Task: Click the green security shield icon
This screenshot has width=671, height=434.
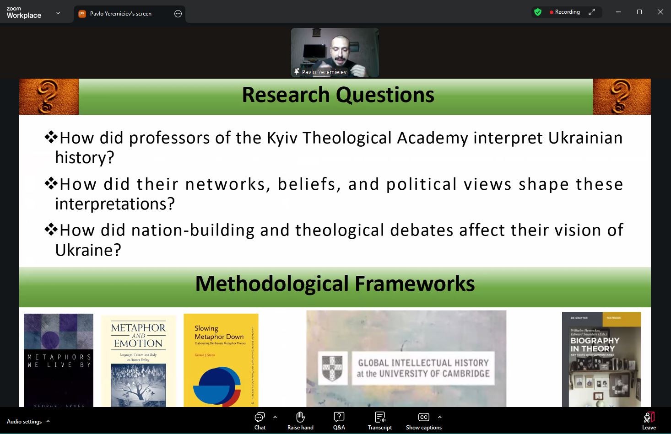Action: click(x=538, y=12)
